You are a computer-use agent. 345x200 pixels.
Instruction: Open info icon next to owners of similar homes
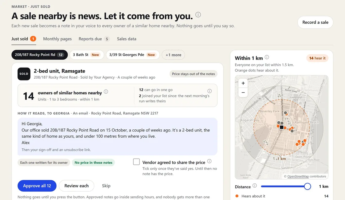(106, 92)
